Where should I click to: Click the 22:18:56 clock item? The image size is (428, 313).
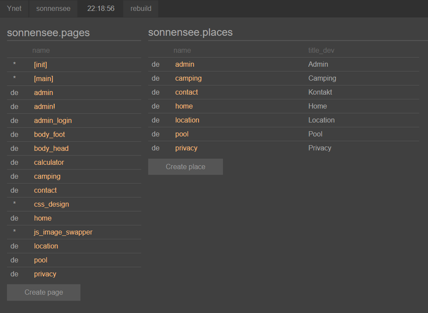tap(101, 9)
